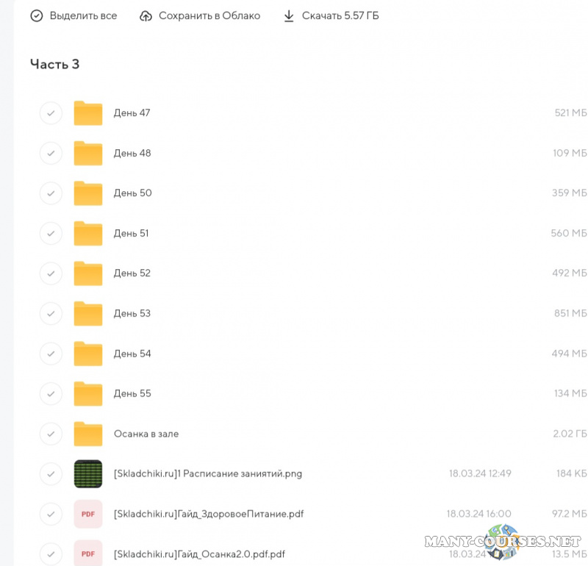Click the День 52 folder icon
The image size is (588, 566).
coord(87,273)
